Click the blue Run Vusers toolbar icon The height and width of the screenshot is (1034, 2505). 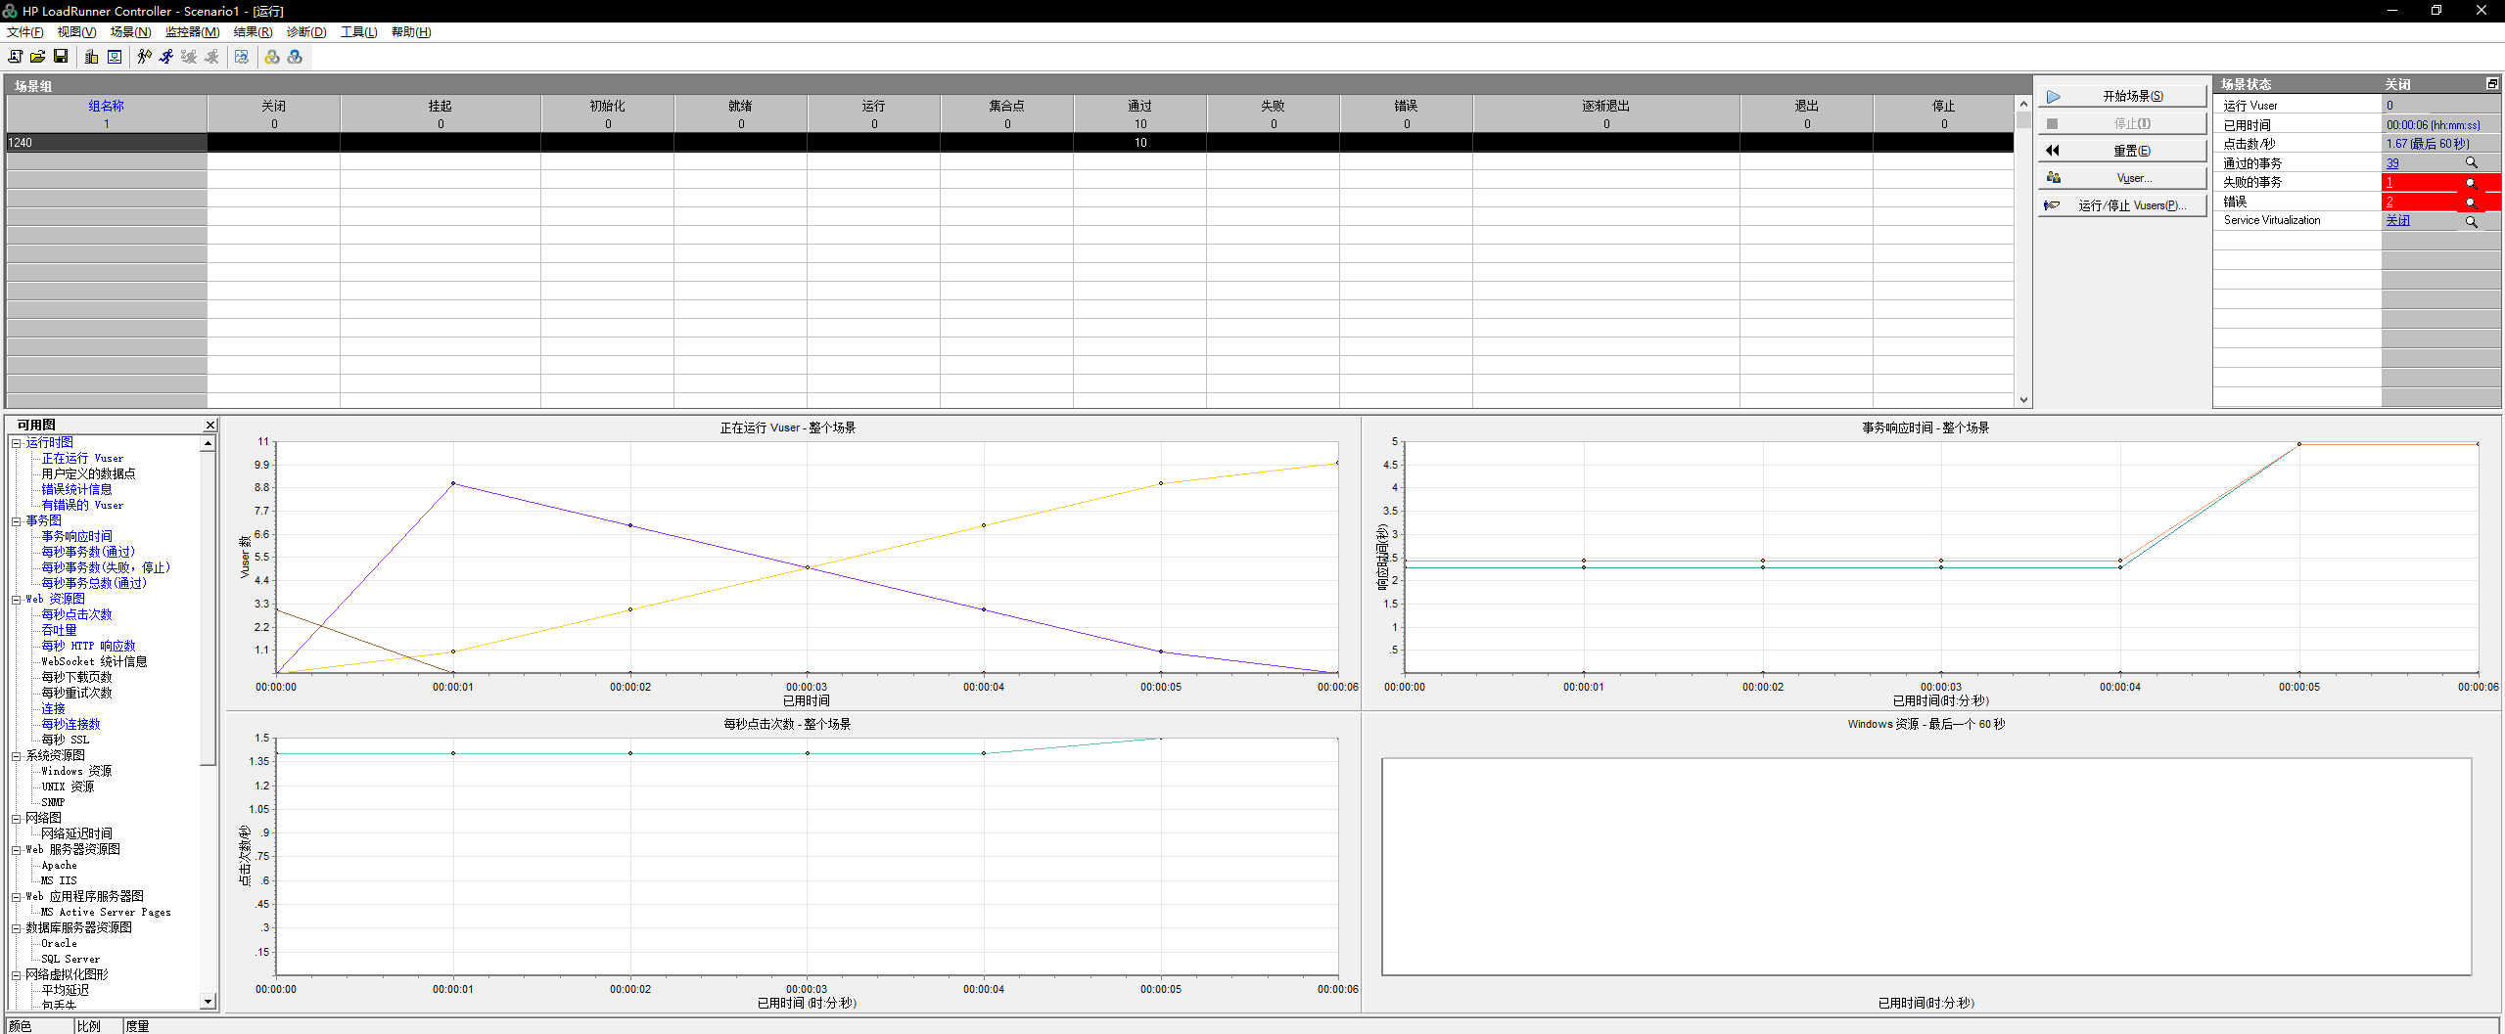click(x=166, y=57)
